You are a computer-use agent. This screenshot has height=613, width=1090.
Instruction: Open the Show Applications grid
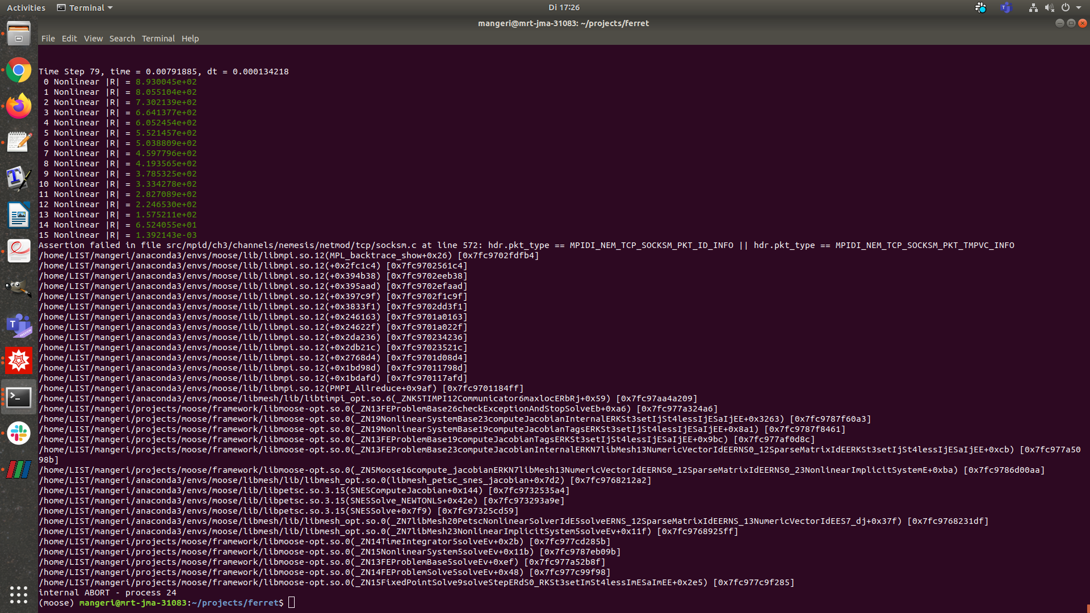coord(19,595)
